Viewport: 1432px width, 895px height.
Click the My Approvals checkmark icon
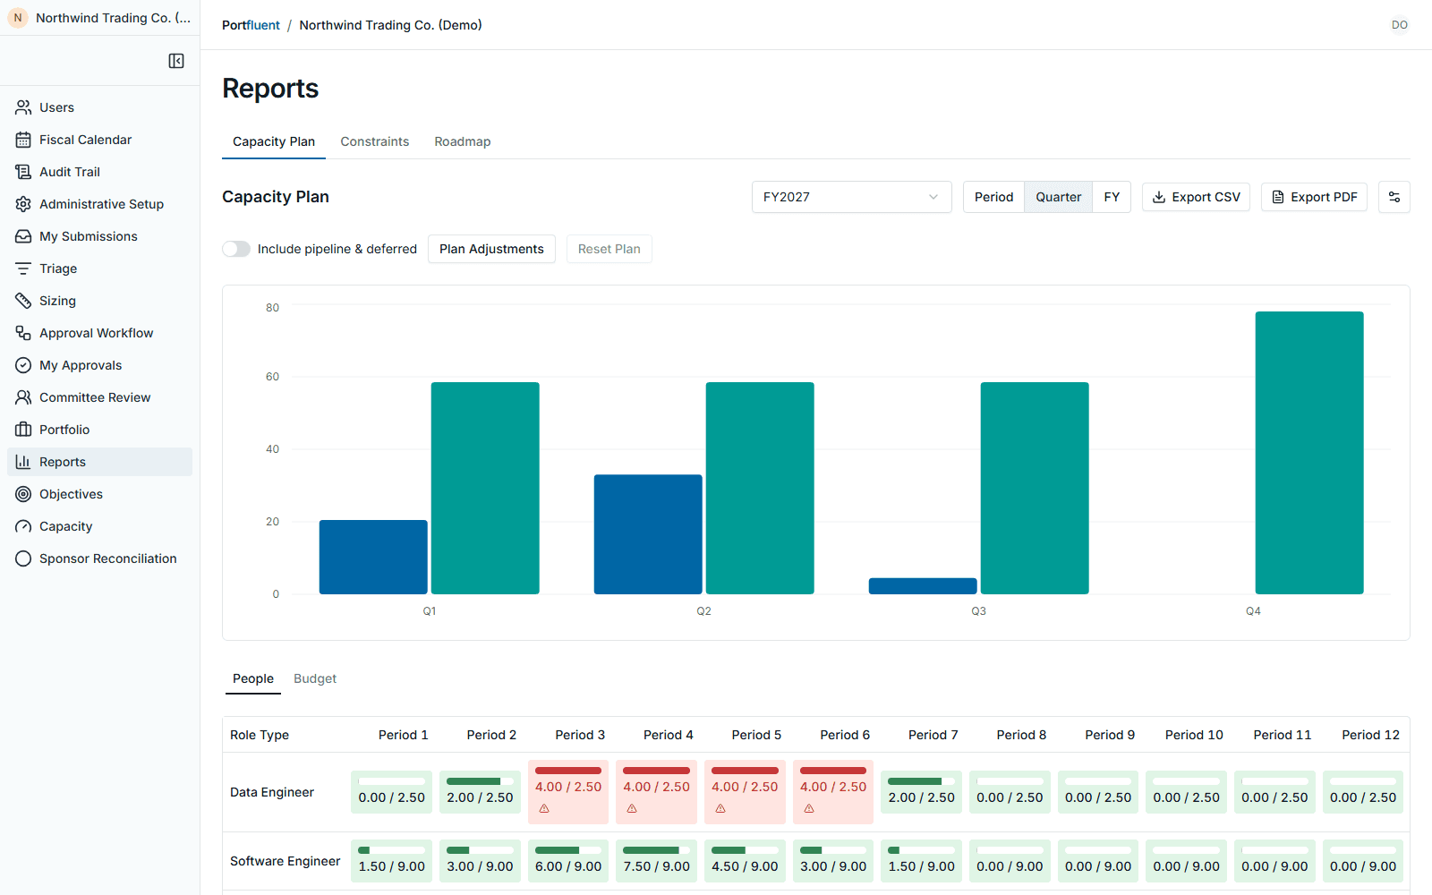click(23, 365)
